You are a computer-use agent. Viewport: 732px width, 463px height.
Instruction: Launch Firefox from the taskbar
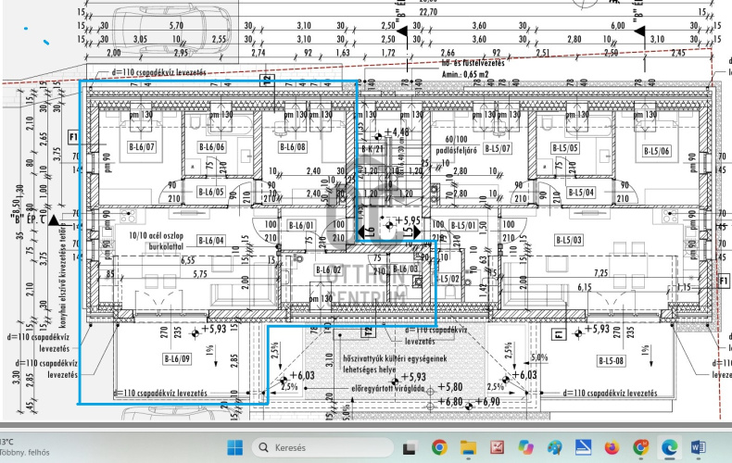pyautogui.click(x=612, y=447)
